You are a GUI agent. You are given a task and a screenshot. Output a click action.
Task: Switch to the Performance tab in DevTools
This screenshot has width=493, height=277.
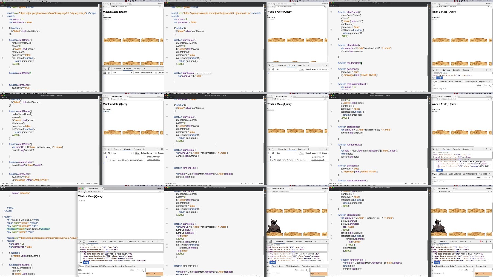(134, 241)
